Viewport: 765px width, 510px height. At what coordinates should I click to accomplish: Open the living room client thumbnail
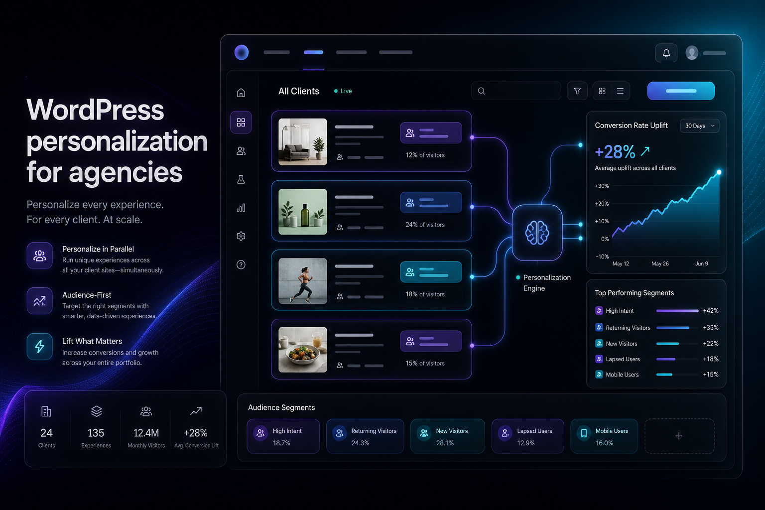point(303,142)
